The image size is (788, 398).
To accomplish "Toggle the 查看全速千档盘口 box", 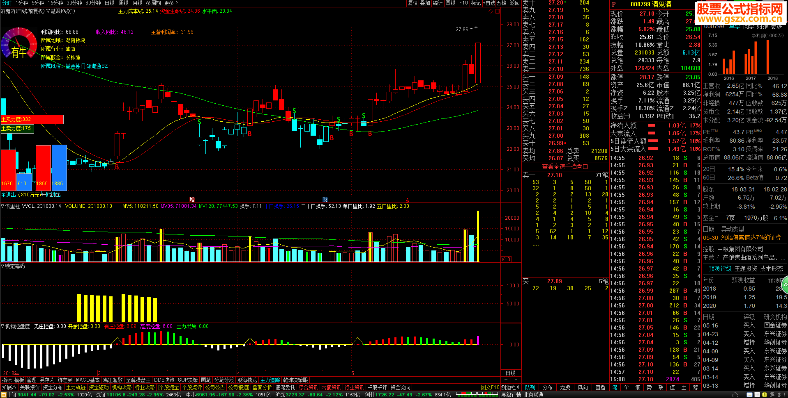I will 565,166.
